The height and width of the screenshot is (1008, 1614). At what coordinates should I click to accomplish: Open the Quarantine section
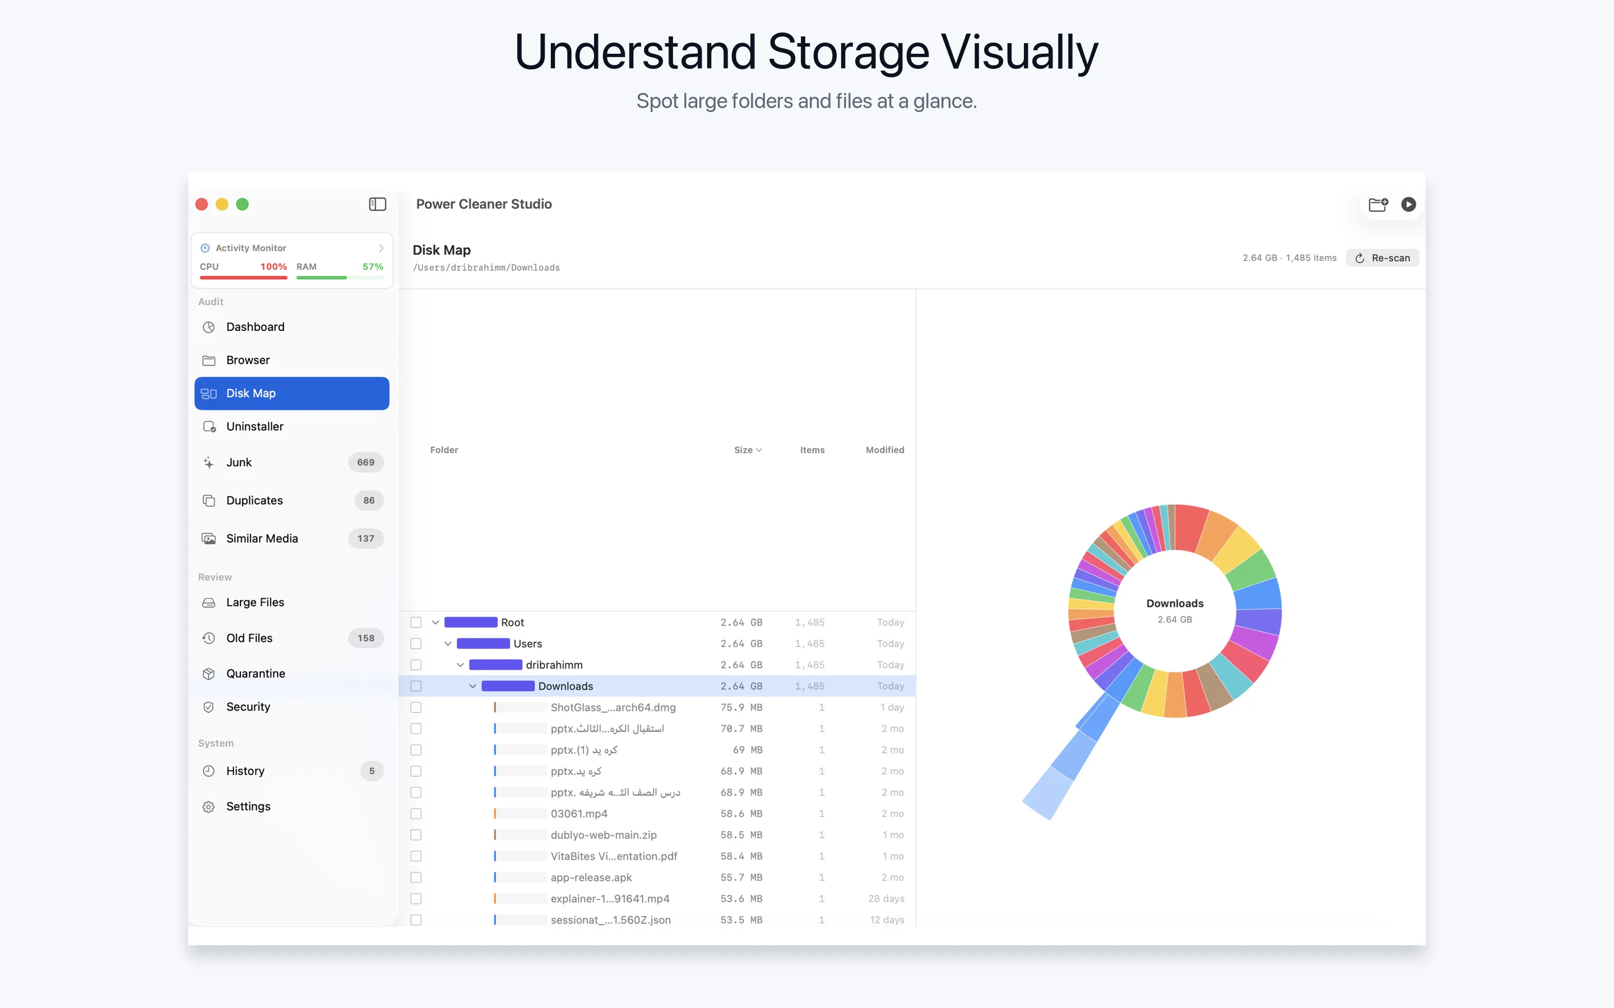(x=291, y=673)
